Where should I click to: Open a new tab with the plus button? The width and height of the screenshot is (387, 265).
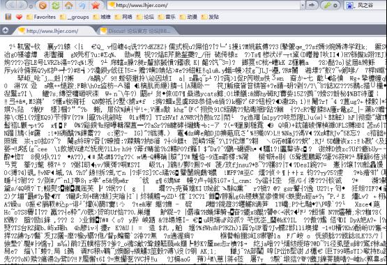6,31
